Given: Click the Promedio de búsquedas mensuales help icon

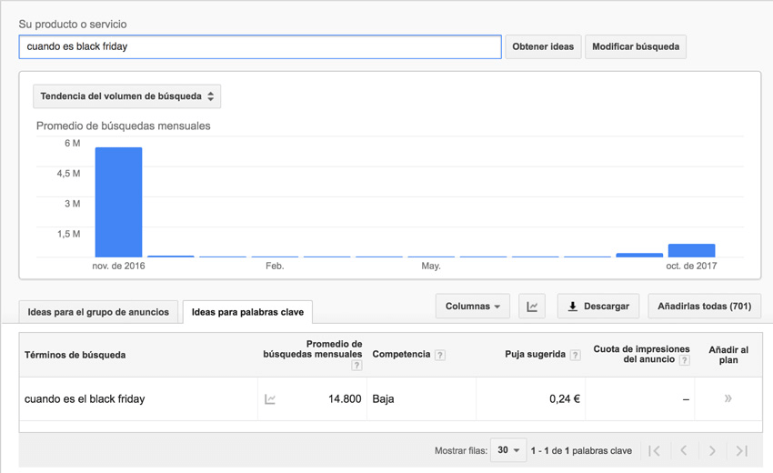Looking at the screenshot, I should (356, 366).
